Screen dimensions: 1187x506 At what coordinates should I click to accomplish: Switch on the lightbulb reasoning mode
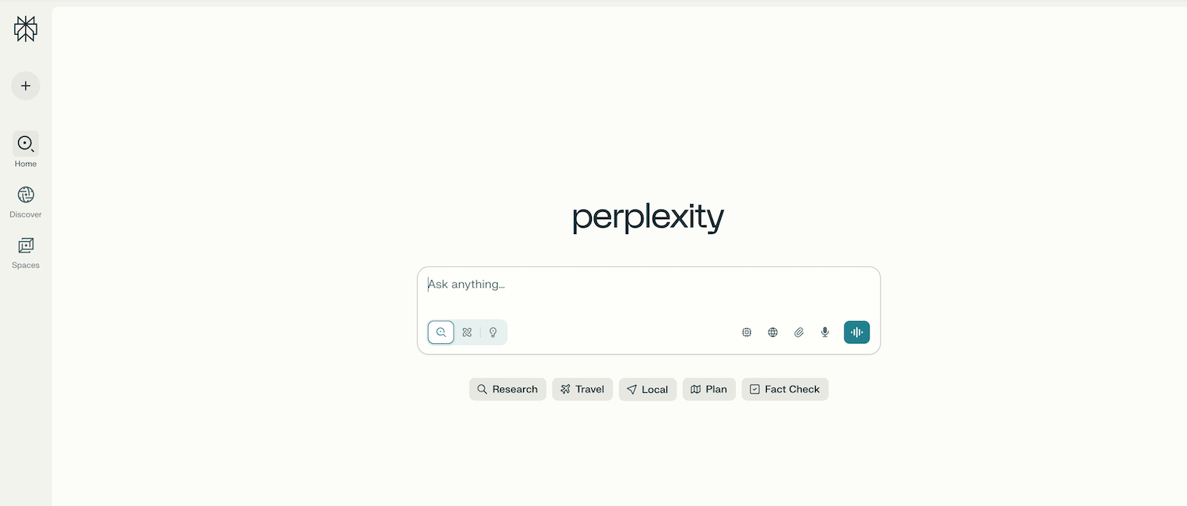[x=493, y=332]
